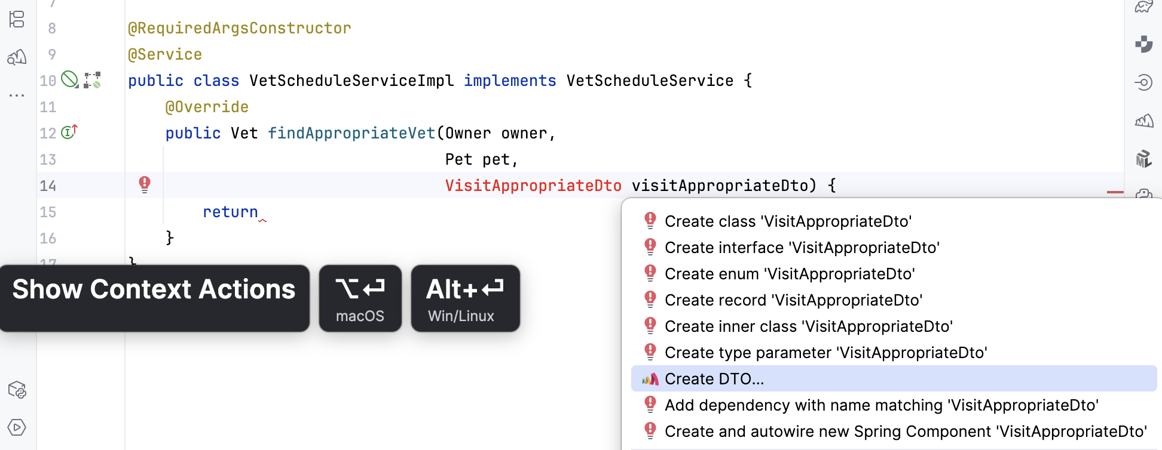Click the green crossed-circle gutter icon on line 10

coord(70,79)
